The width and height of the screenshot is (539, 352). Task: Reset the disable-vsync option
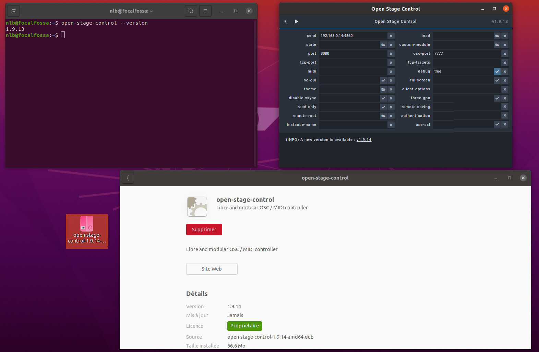tap(391, 98)
